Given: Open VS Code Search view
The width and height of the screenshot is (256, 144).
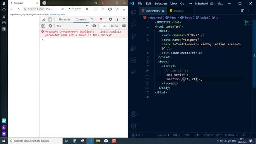Looking at the screenshot, I should tap(134, 24).
